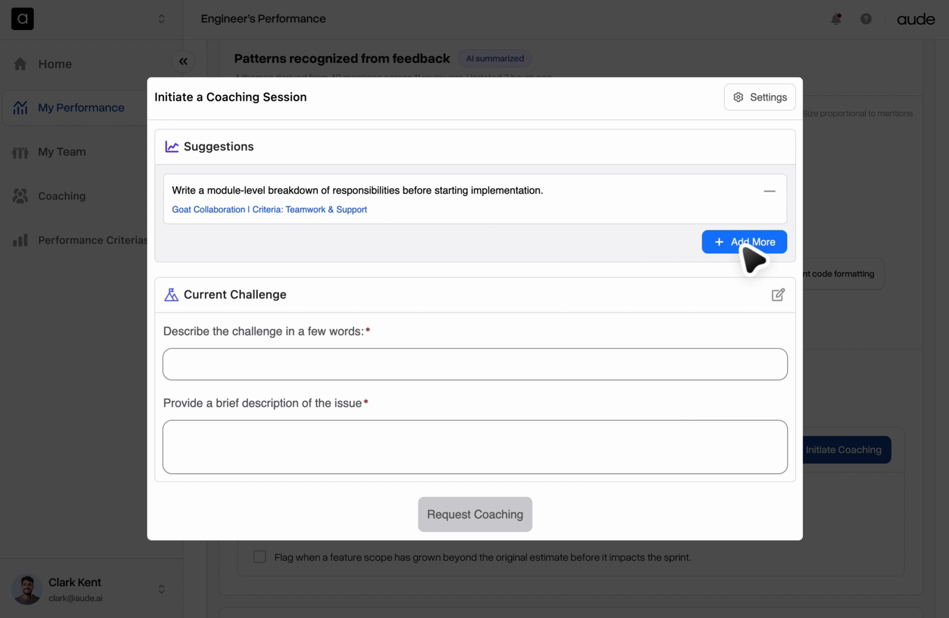Remove the suggestion with the minus icon
This screenshot has width=949, height=618.
click(769, 191)
